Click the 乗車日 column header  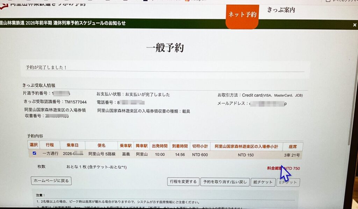click(72, 145)
